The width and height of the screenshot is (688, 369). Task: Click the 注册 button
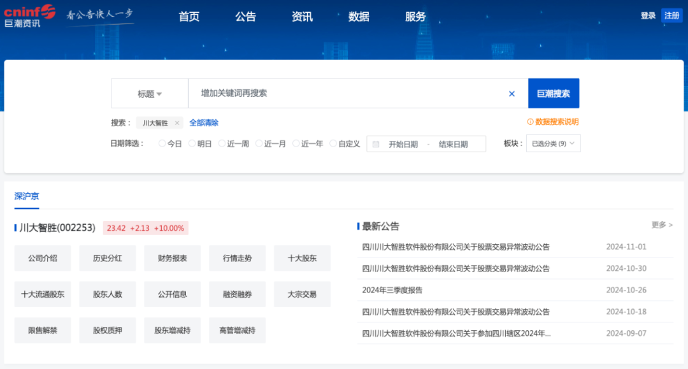pyautogui.click(x=672, y=16)
